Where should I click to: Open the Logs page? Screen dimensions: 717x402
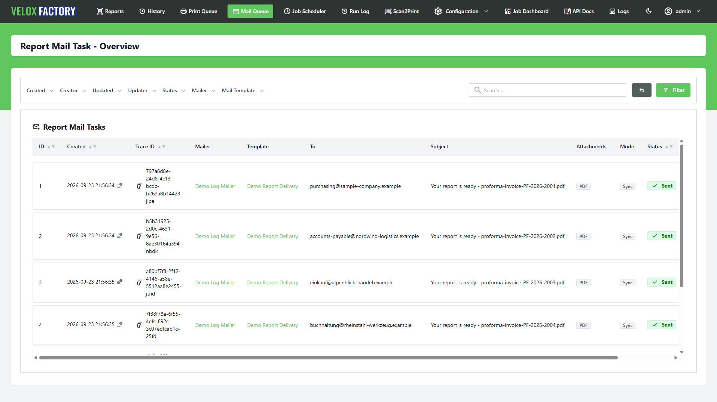click(619, 11)
